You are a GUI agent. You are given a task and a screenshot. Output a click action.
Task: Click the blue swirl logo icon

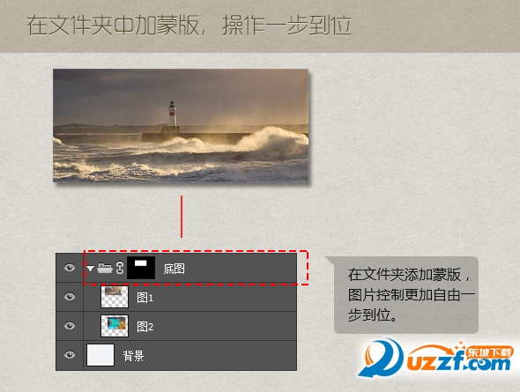pyautogui.click(x=382, y=359)
